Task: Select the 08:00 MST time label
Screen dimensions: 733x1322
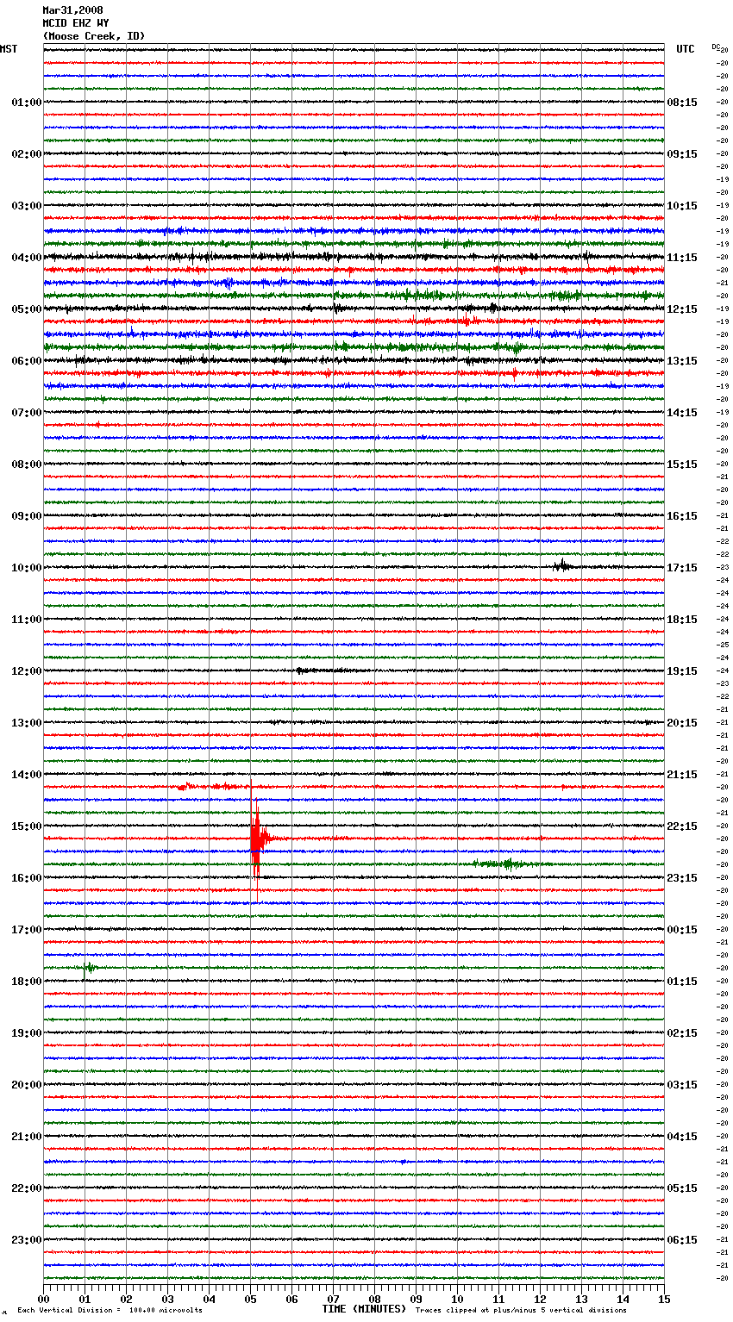Action: click(x=27, y=465)
